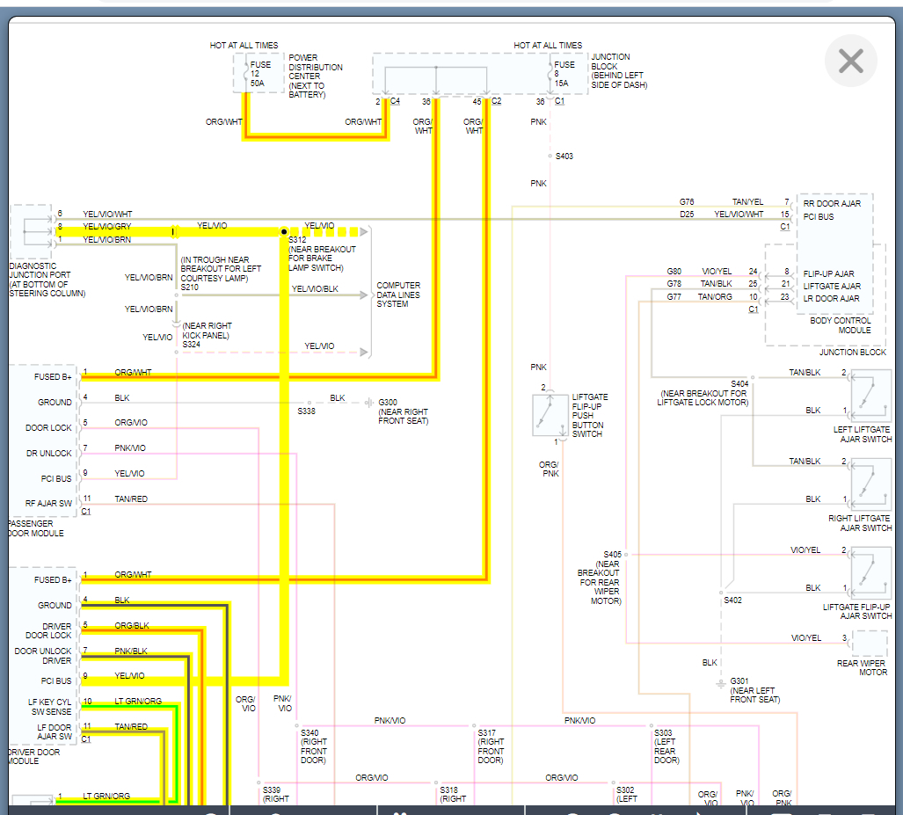Click the S312 splice dot
The image size is (903, 815).
[x=284, y=232]
